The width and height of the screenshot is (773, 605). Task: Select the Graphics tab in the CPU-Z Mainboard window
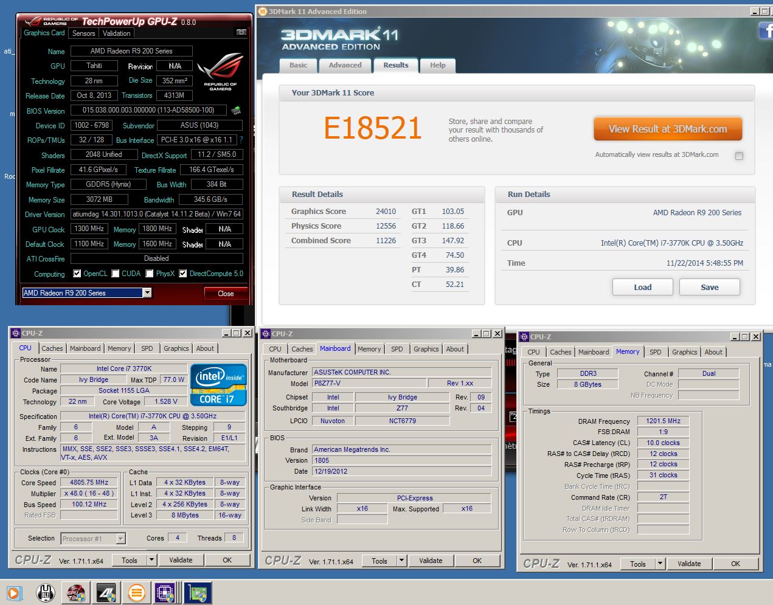coord(426,349)
